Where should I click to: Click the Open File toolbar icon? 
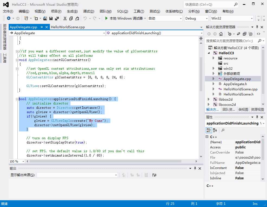45,18
